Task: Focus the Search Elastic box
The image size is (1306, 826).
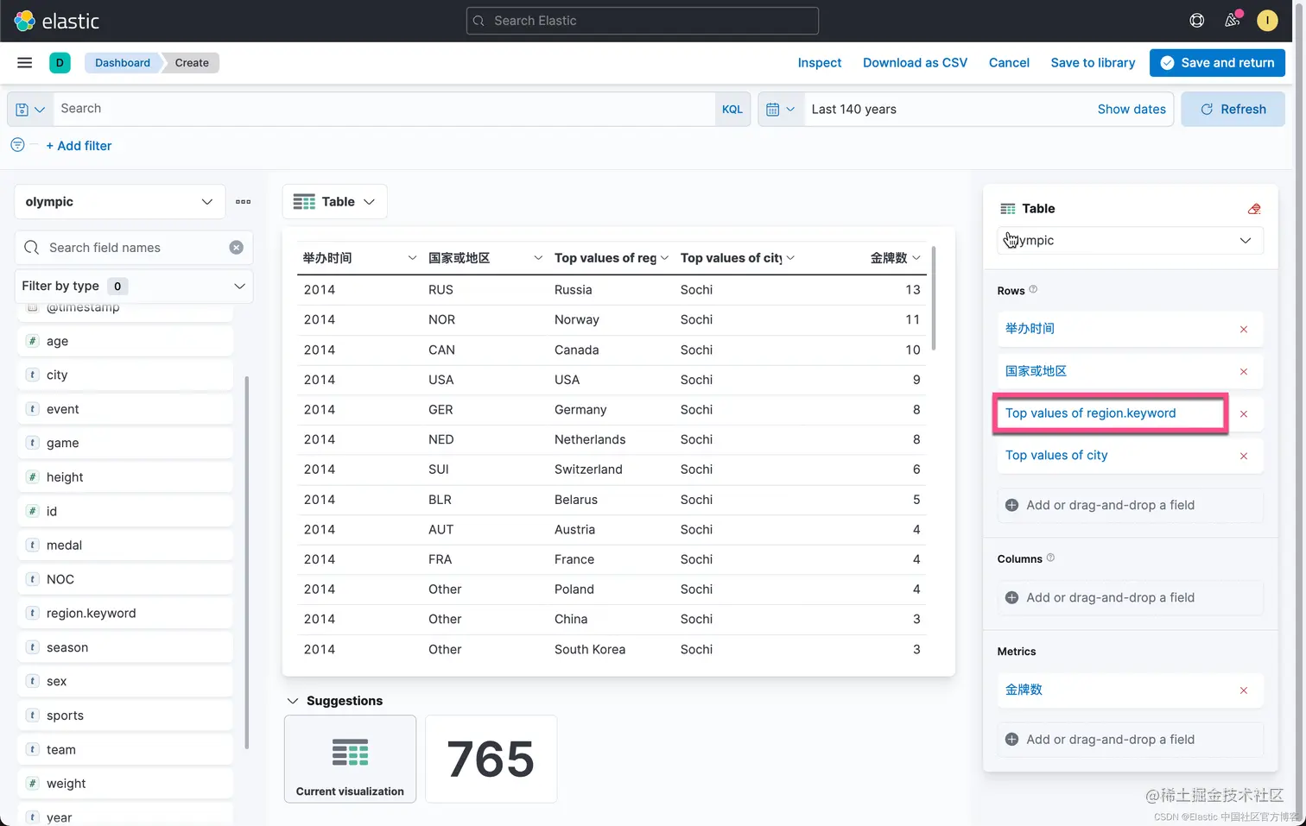Action: tap(643, 21)
